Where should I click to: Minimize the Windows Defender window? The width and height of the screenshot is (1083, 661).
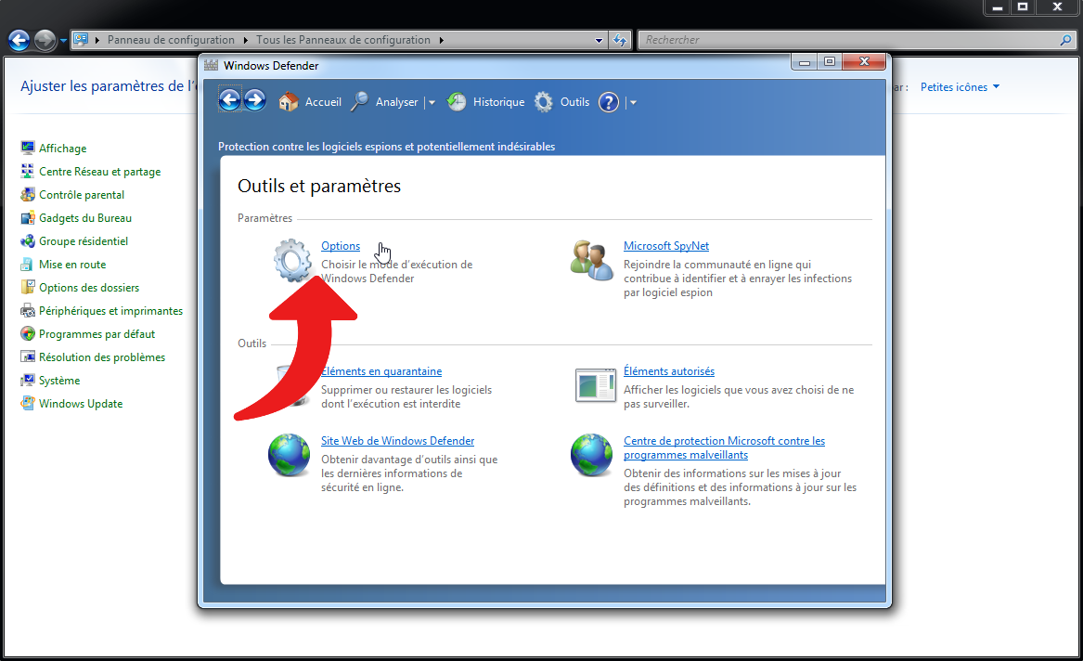[804, 62]
